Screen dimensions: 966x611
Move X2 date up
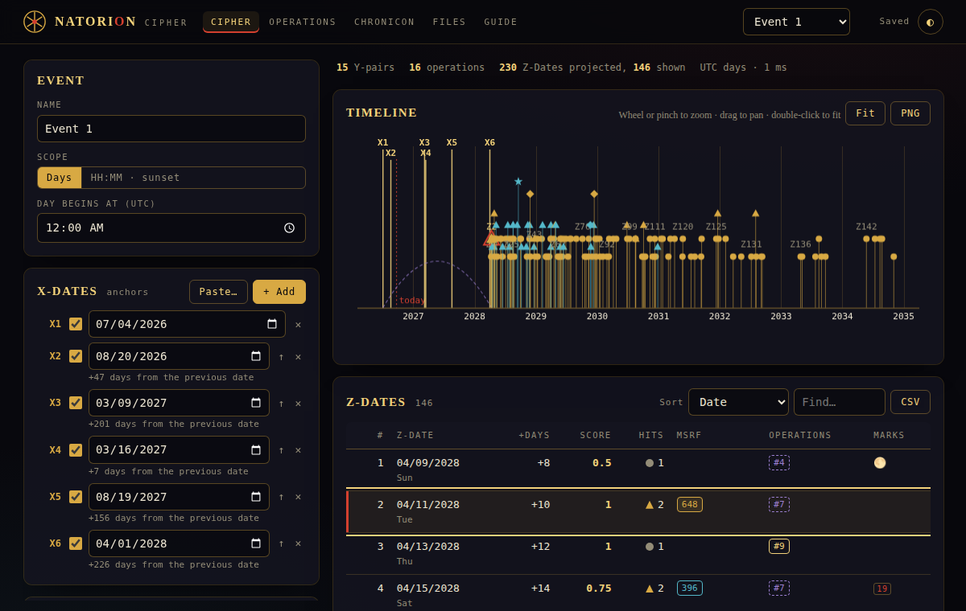click(x=281, y=357)
